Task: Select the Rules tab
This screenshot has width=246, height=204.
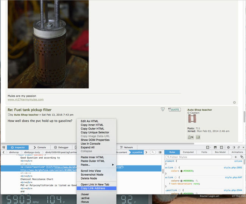Action: 172,152
